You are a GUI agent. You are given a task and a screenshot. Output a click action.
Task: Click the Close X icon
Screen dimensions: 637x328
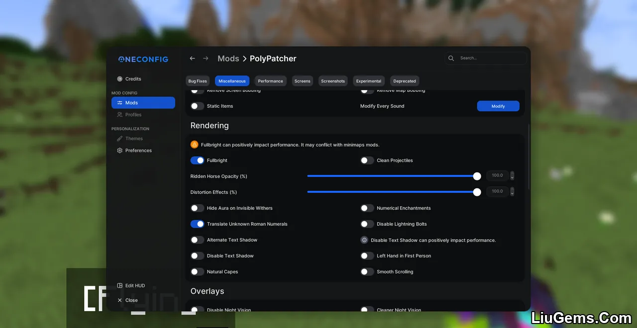point(120,300)
